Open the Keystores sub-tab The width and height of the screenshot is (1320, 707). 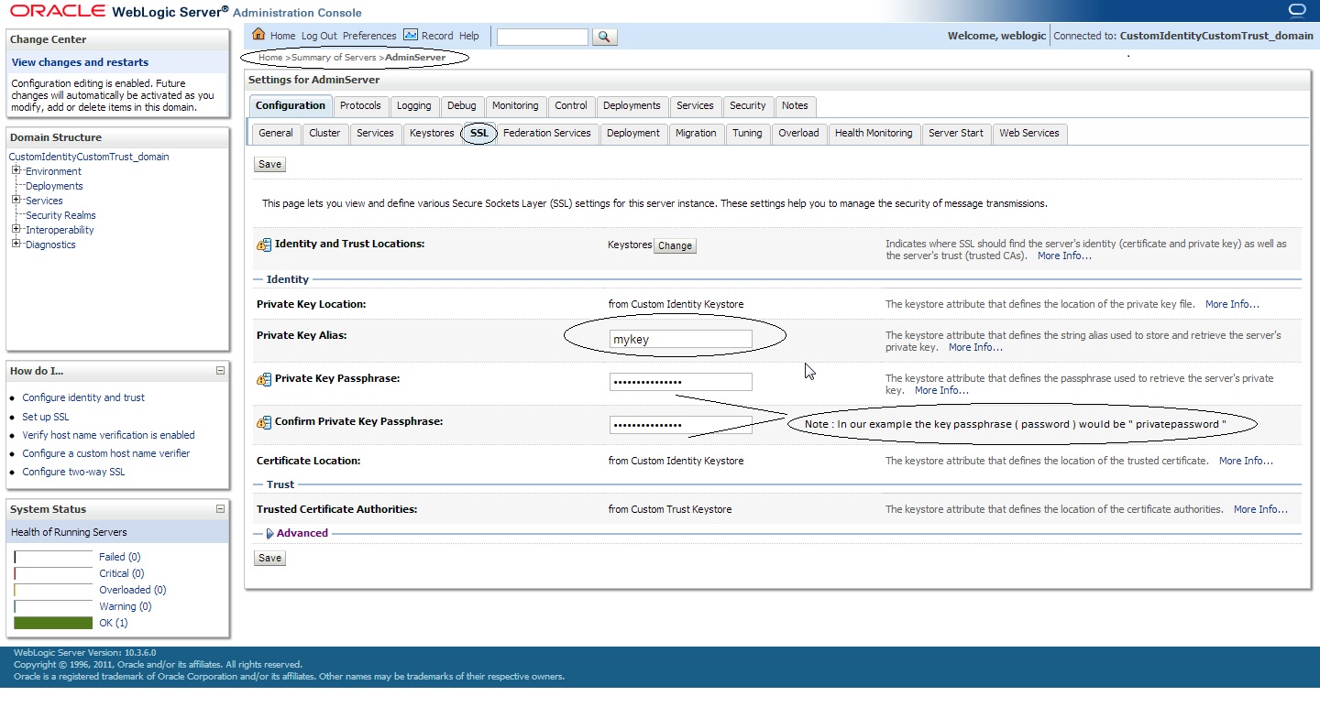point(432,134)
